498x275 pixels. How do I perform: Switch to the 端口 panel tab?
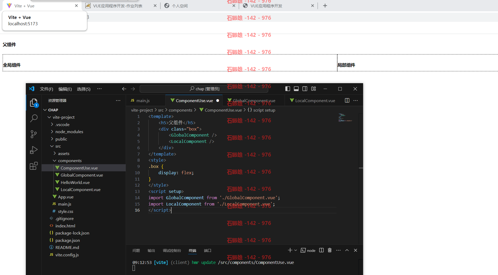pyautogui.click(x=208, y=251)
